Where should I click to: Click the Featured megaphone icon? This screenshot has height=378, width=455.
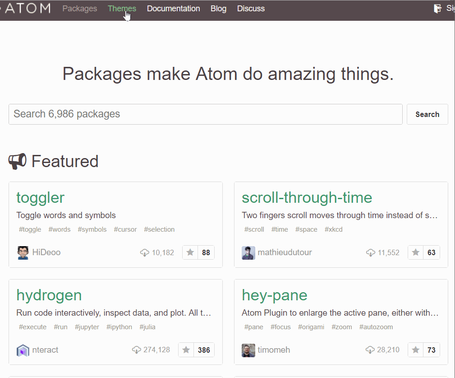[x=18, y=161]
